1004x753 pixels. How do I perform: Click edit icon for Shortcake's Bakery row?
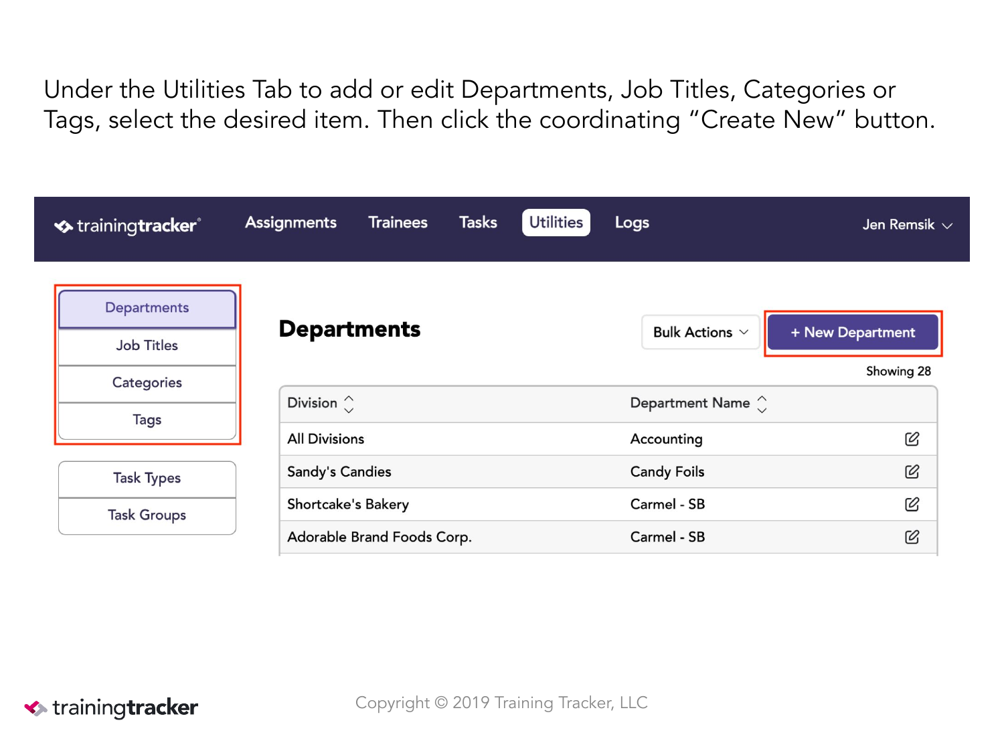912,504
